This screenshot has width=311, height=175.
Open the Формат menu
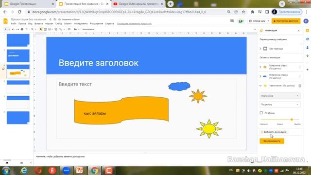click(49, 24)
